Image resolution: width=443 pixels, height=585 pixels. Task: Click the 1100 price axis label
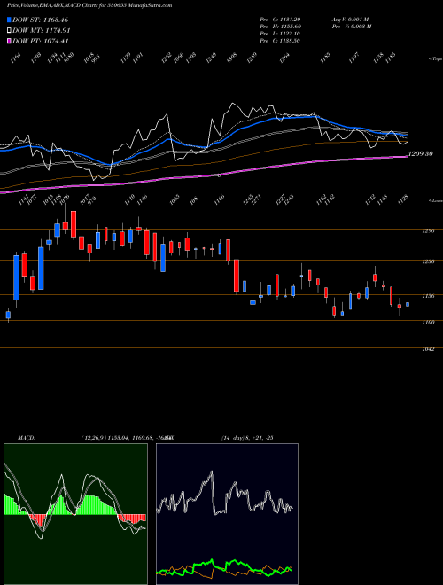pyautogui.click(x=429, y=322)
